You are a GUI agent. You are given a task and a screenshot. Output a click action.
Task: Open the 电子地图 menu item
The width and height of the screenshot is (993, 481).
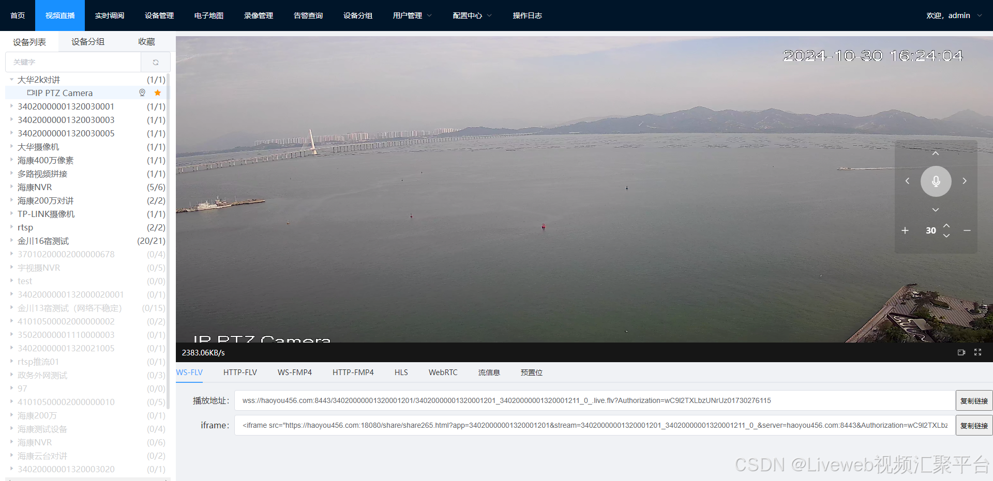[x=208, y=15]
